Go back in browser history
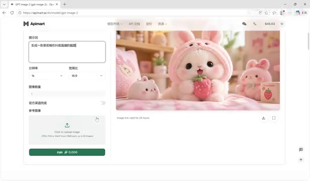310x181 pixels. pos(4,13)
